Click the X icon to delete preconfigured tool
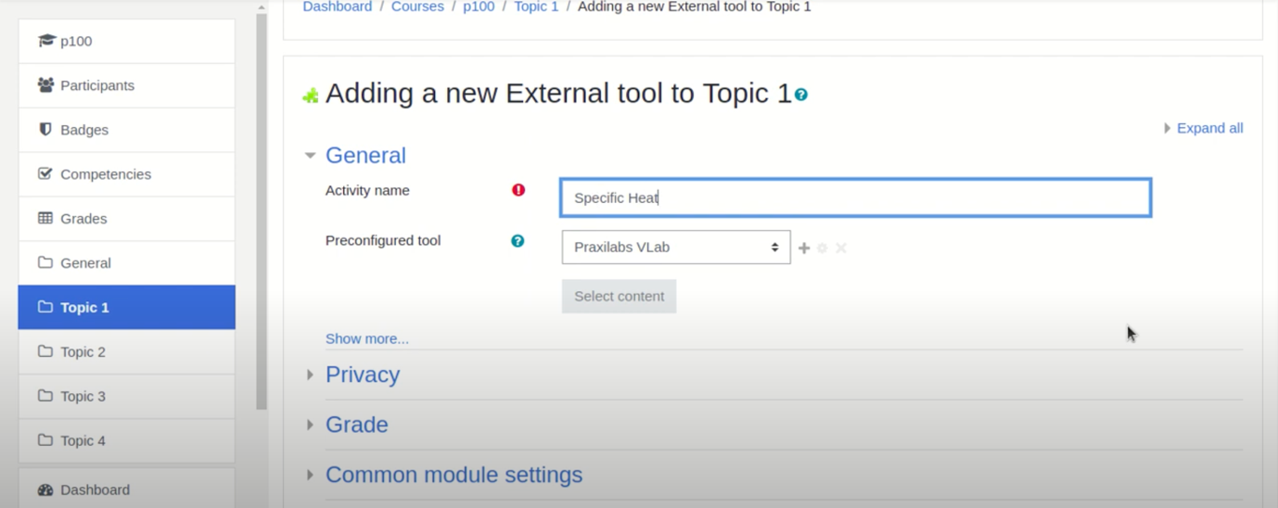This screenshot has width=1278, height=508. (841, 248)
